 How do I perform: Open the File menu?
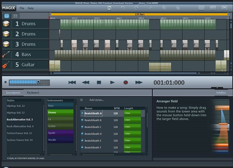(x=22, y=8)
